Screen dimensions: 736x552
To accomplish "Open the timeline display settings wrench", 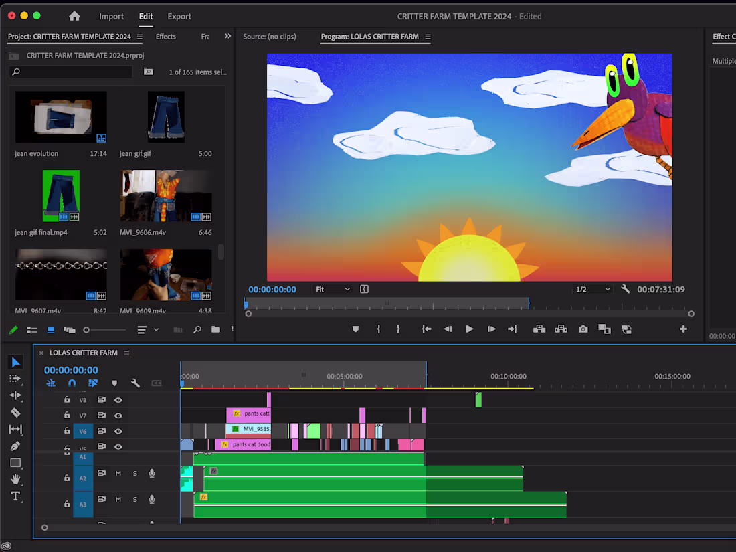I will [136, 383].
